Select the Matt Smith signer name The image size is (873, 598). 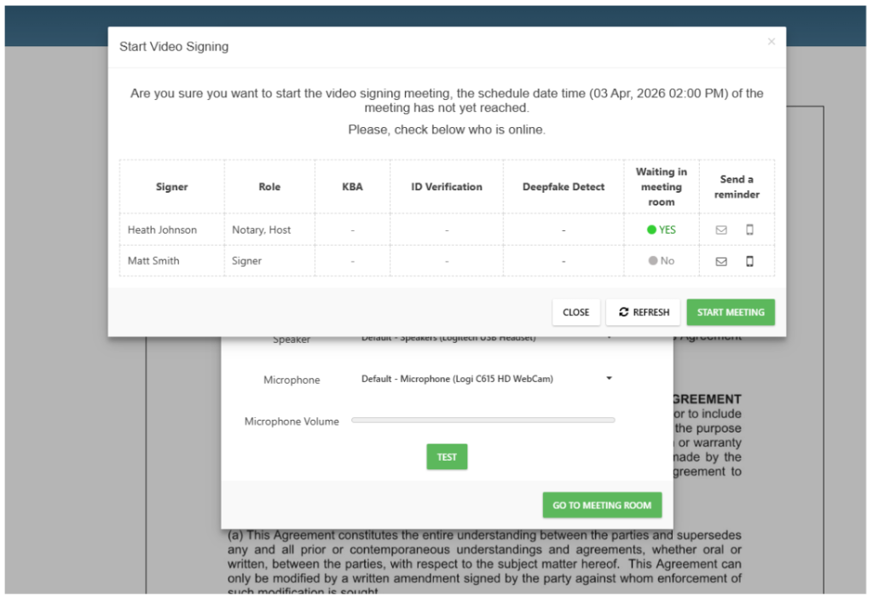(x=153, y=261)
